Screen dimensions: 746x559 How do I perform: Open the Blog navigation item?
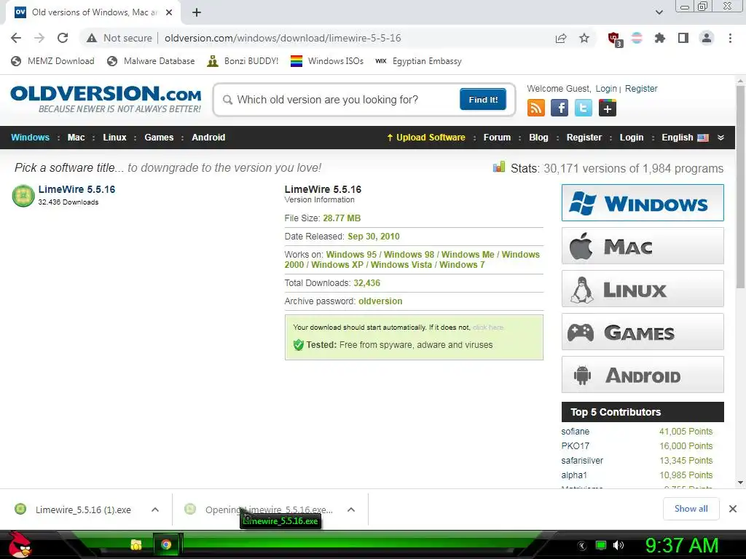[x=538, y=138]
